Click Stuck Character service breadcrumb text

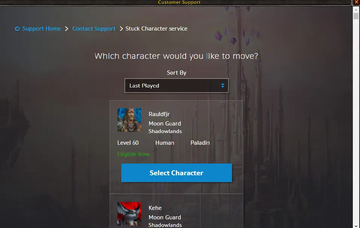tap(156, 29)
